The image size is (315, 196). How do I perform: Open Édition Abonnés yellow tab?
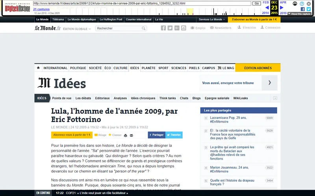258,68
